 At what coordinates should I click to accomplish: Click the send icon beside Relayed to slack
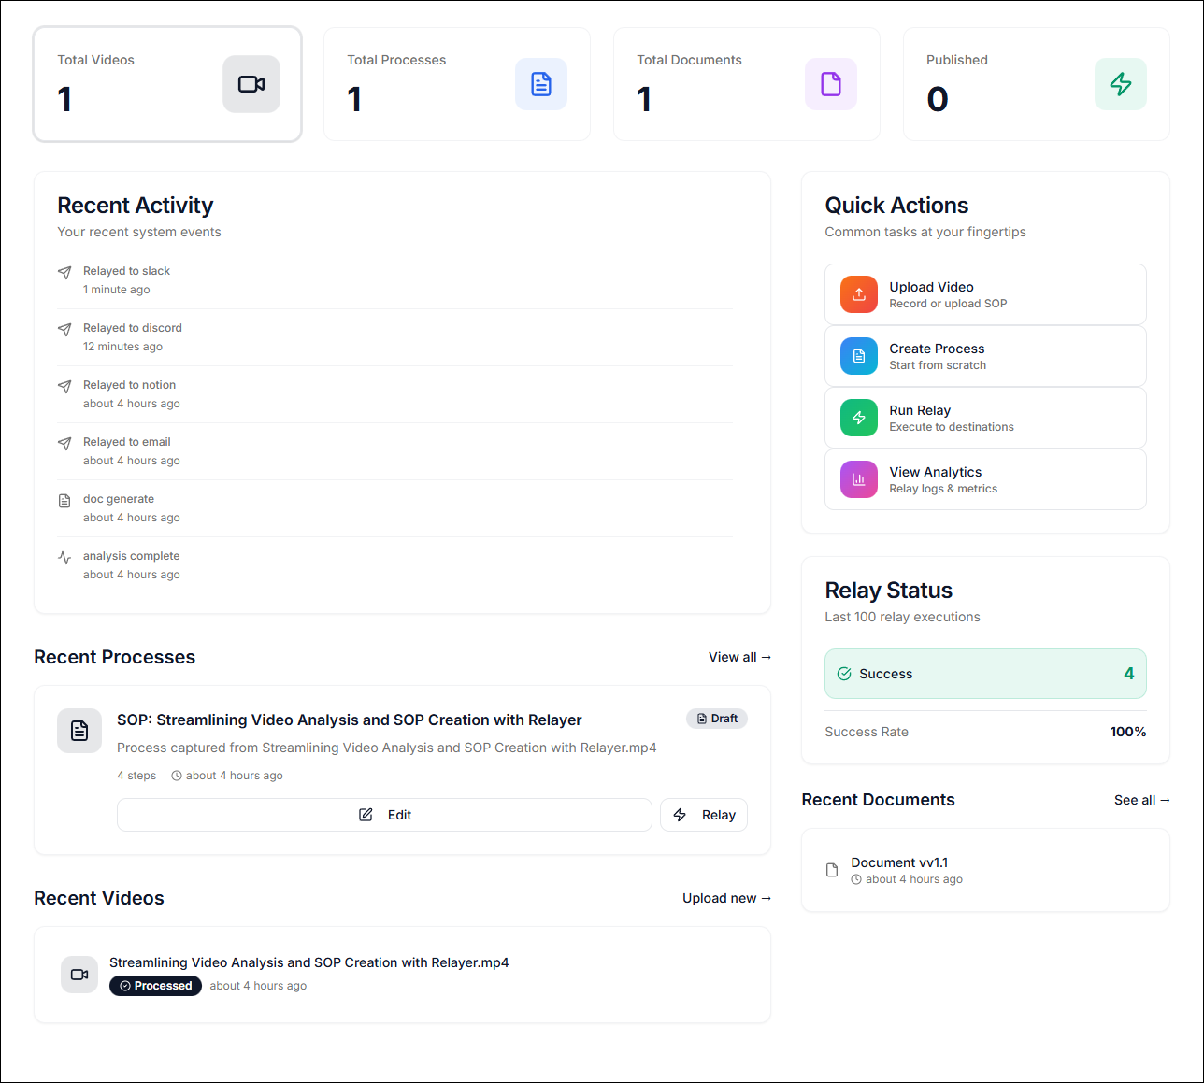tap(64, 272)
